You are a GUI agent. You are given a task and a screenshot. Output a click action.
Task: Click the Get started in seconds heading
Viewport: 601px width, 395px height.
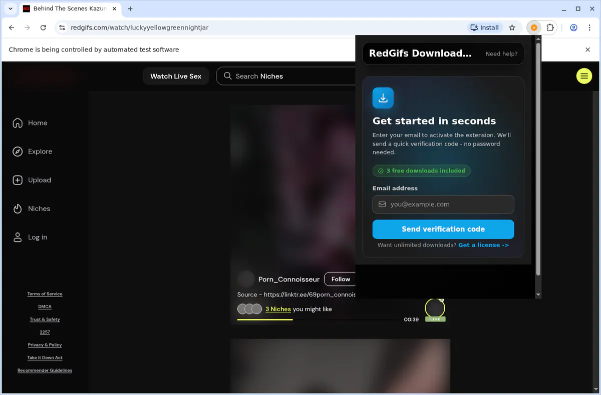click(x=434, y=121)
